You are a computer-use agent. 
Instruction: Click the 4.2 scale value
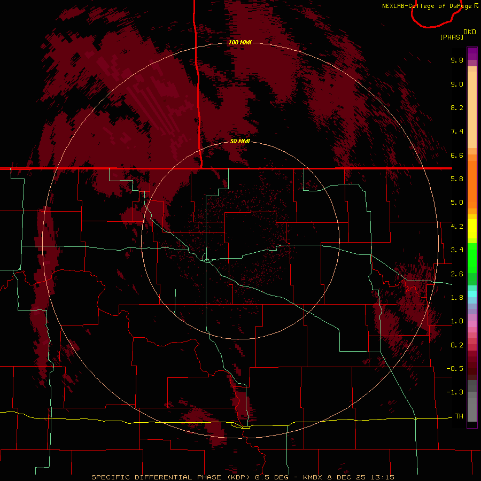click(457, 227)
